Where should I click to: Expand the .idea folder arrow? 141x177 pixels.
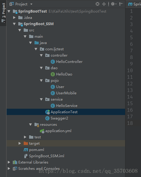click(14, 17)
